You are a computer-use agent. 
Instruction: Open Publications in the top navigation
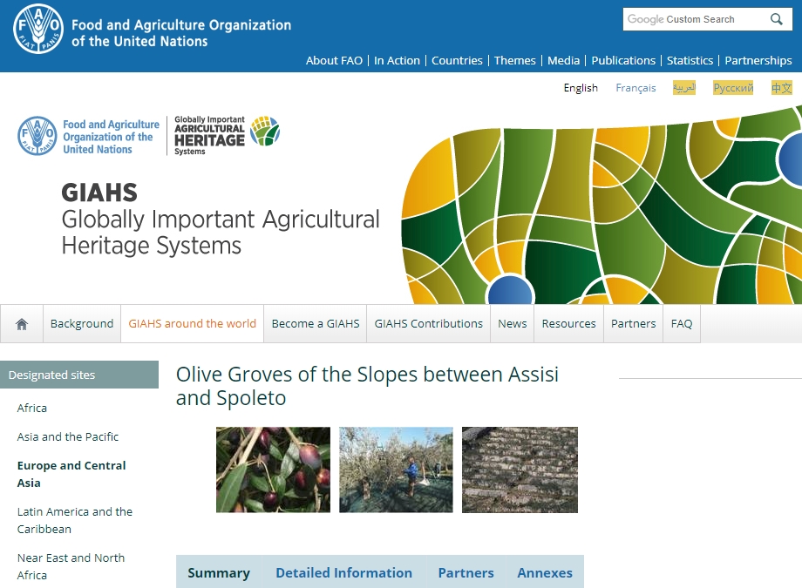(623, 60)
